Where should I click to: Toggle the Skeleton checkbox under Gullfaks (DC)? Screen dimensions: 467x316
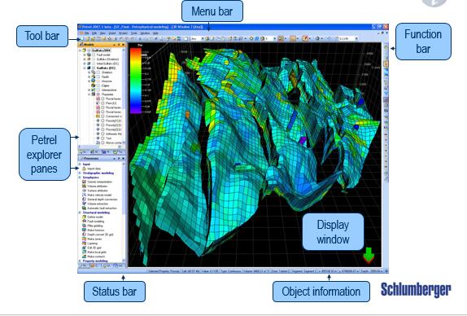(x=98, y=72)
